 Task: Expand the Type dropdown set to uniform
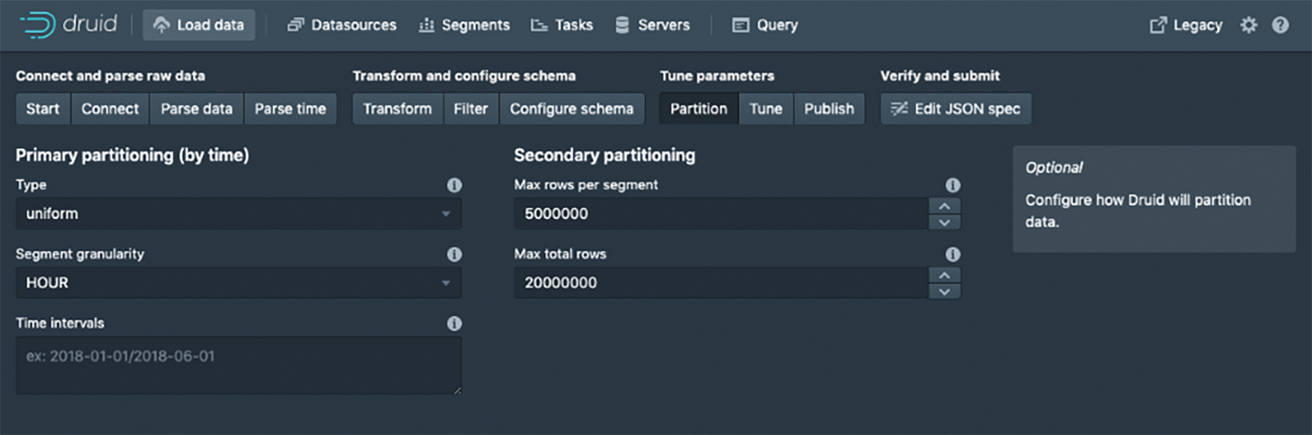[238, 213]
